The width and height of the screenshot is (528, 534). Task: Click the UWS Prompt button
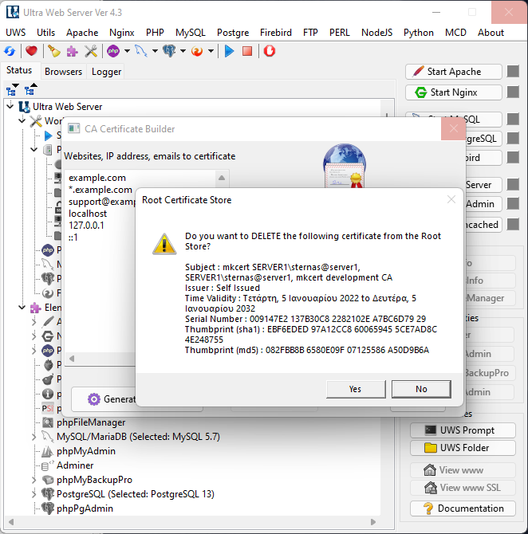[x=463, y=430]
